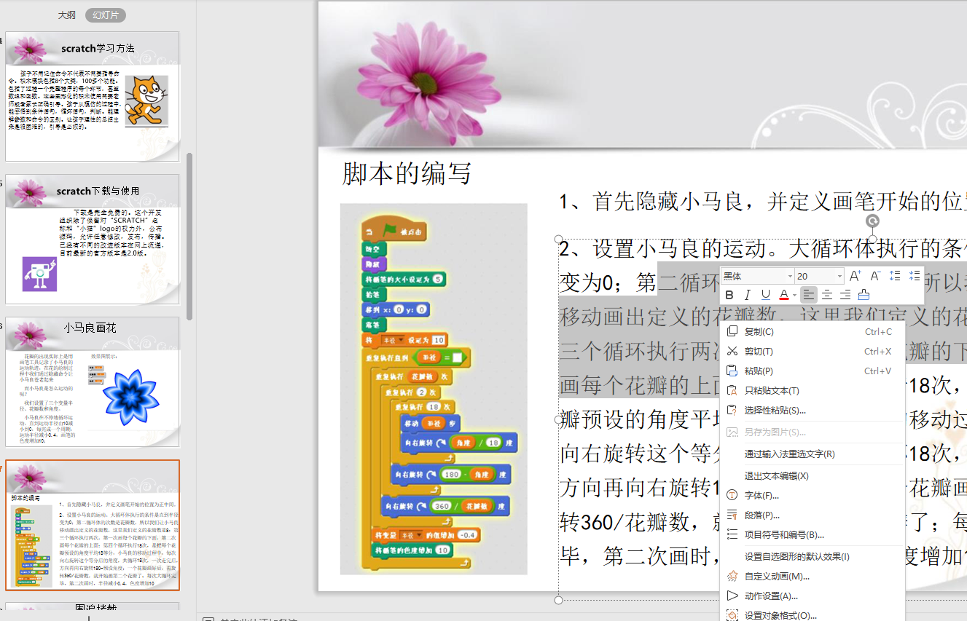Screen dimensions: 967x621
Task: Select the Scratch script block image
Action: pos(434,389)
